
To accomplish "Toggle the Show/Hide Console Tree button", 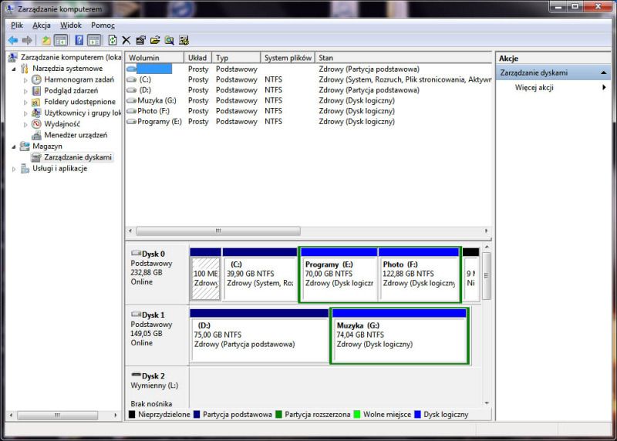I will [x=61, y=40].
